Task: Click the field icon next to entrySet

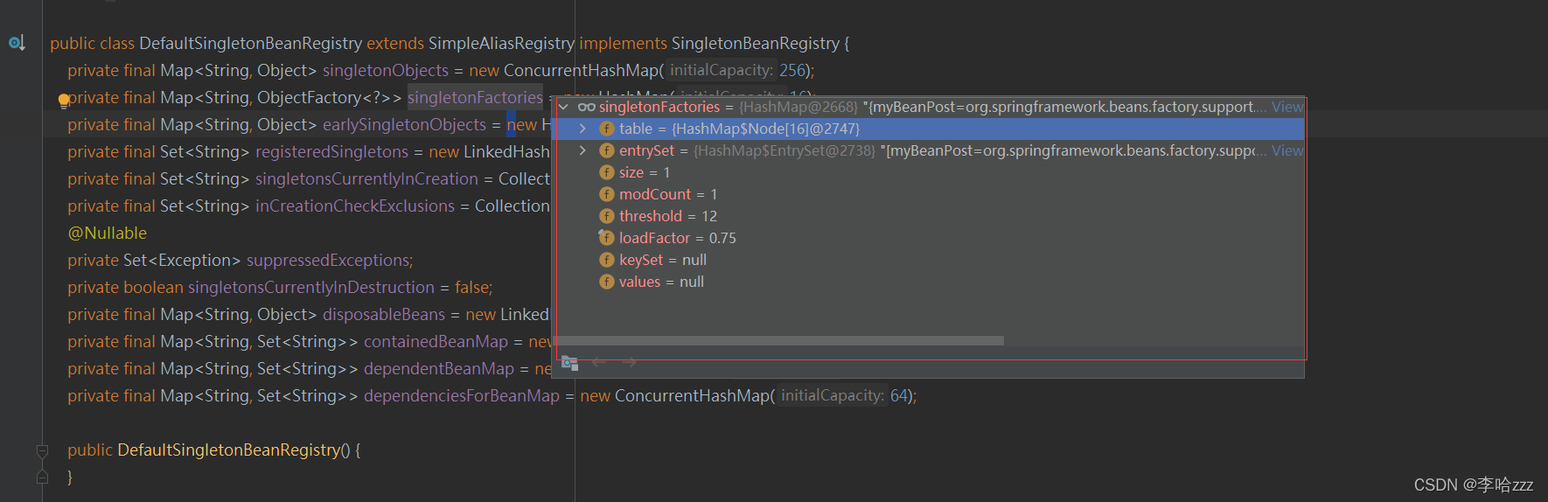Action: (607, 150)
